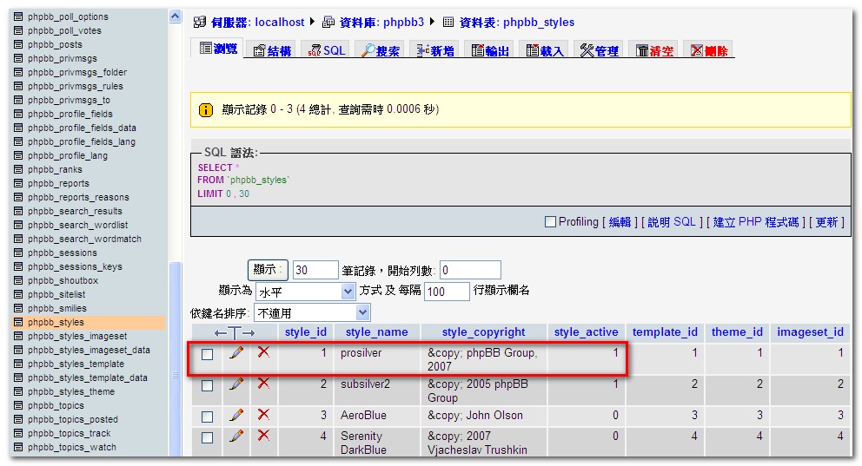Click the table icon beside phpbb_topics in sidebar
This screenshot has height=466, width=862.
pyautogui.click(x=18, y=405)
